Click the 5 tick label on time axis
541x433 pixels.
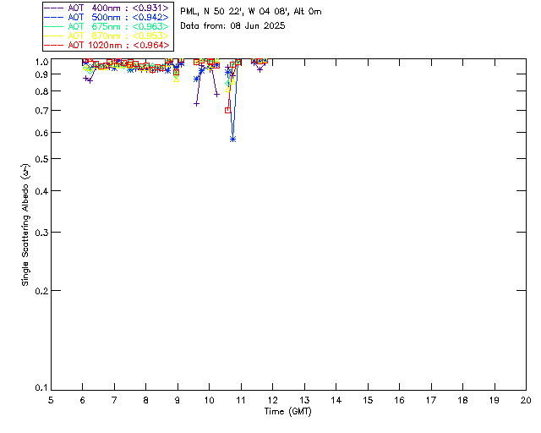(51, 399)
